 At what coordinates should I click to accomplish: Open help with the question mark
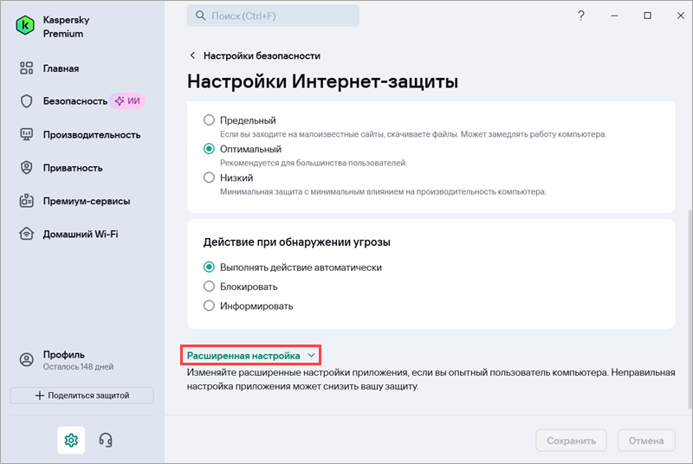581,16
